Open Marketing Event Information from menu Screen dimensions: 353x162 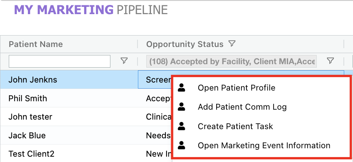[264, 145]
